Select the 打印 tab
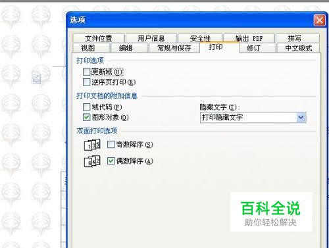The image size is (329, 248). click(x=219, y=47)
